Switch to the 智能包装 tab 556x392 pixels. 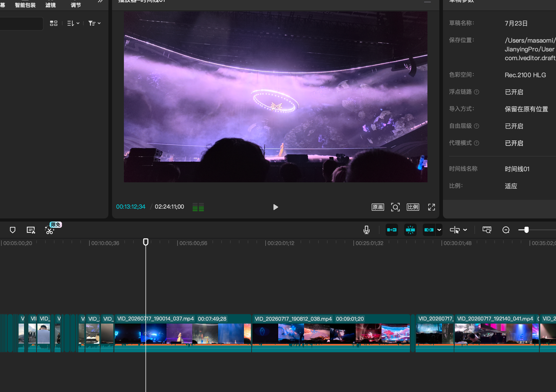point(25,5)
